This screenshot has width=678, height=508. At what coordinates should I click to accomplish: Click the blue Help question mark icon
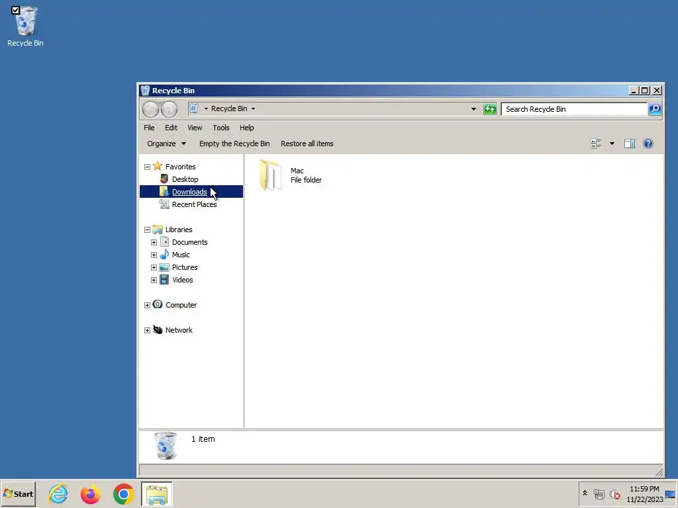[x=648, y=144]
